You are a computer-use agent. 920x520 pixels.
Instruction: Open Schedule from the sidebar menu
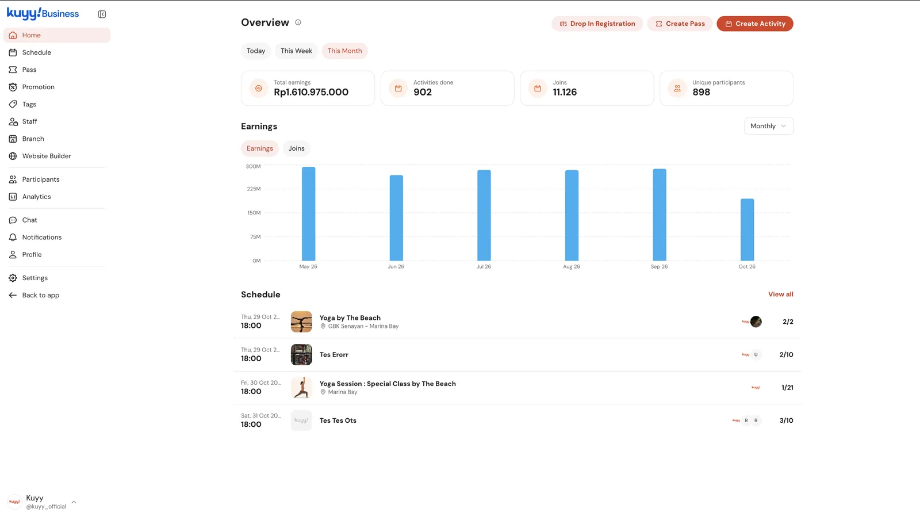(57, 52)
